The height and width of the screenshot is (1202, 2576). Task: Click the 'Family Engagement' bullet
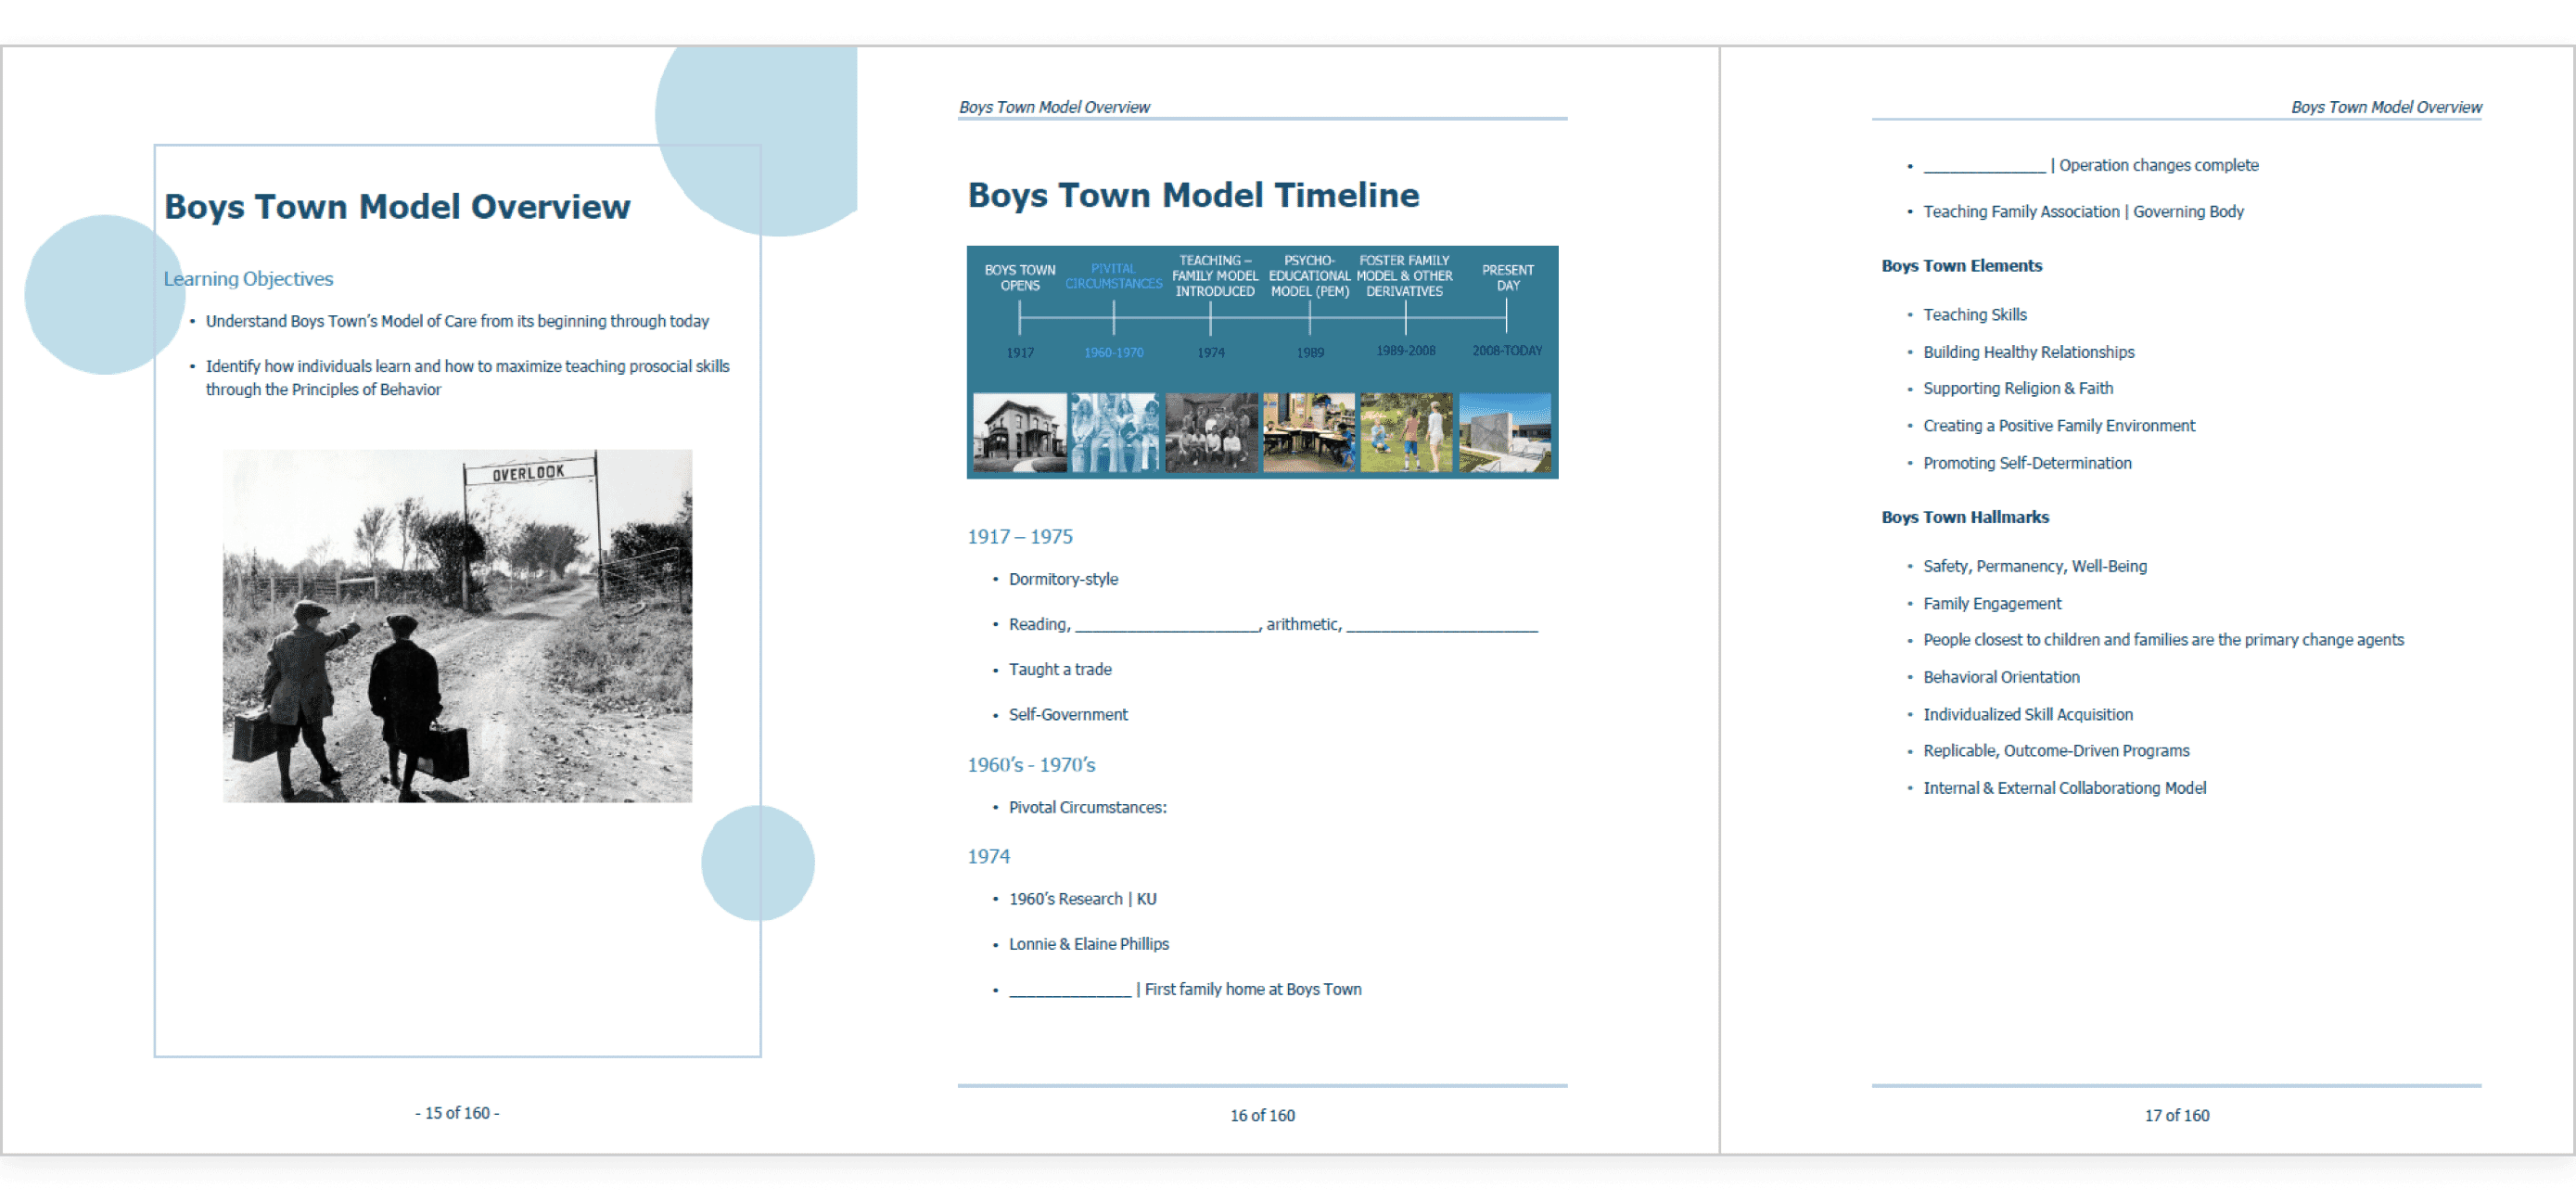click(x=1992, y=604)
